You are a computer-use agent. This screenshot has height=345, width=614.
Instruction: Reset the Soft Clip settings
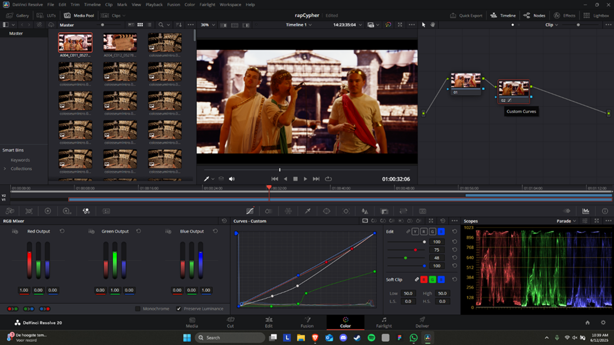click(x=455, y=279)
